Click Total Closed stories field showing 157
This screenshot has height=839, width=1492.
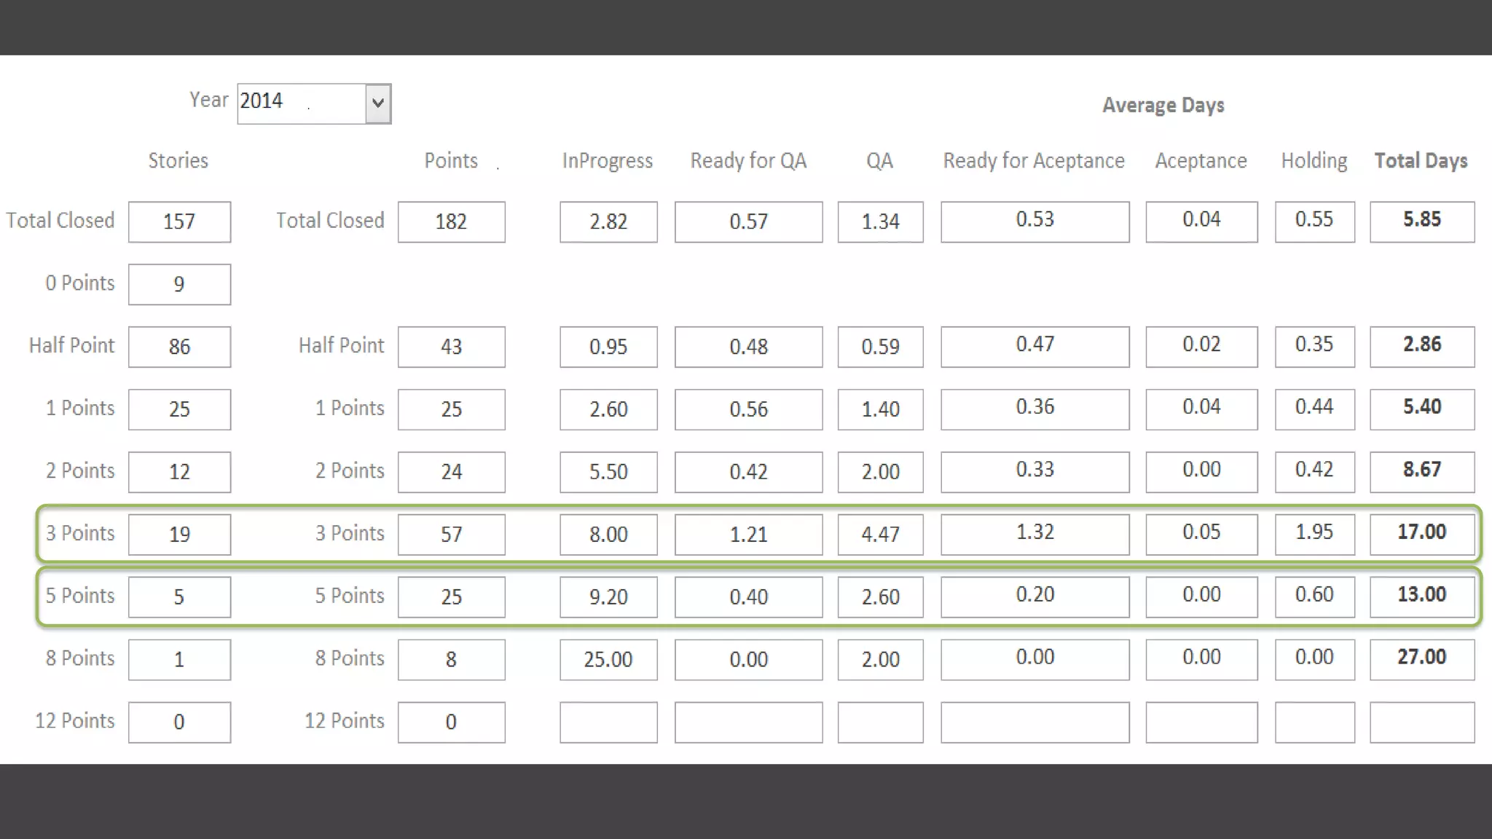point(179,221)
